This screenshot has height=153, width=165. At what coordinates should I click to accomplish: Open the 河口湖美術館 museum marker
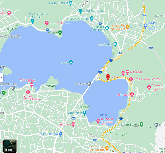click(x=115, y=44)
